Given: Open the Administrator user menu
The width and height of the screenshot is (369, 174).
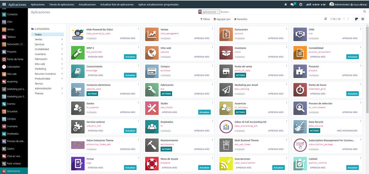Looking at the screenshot, I should pos(348,5).
